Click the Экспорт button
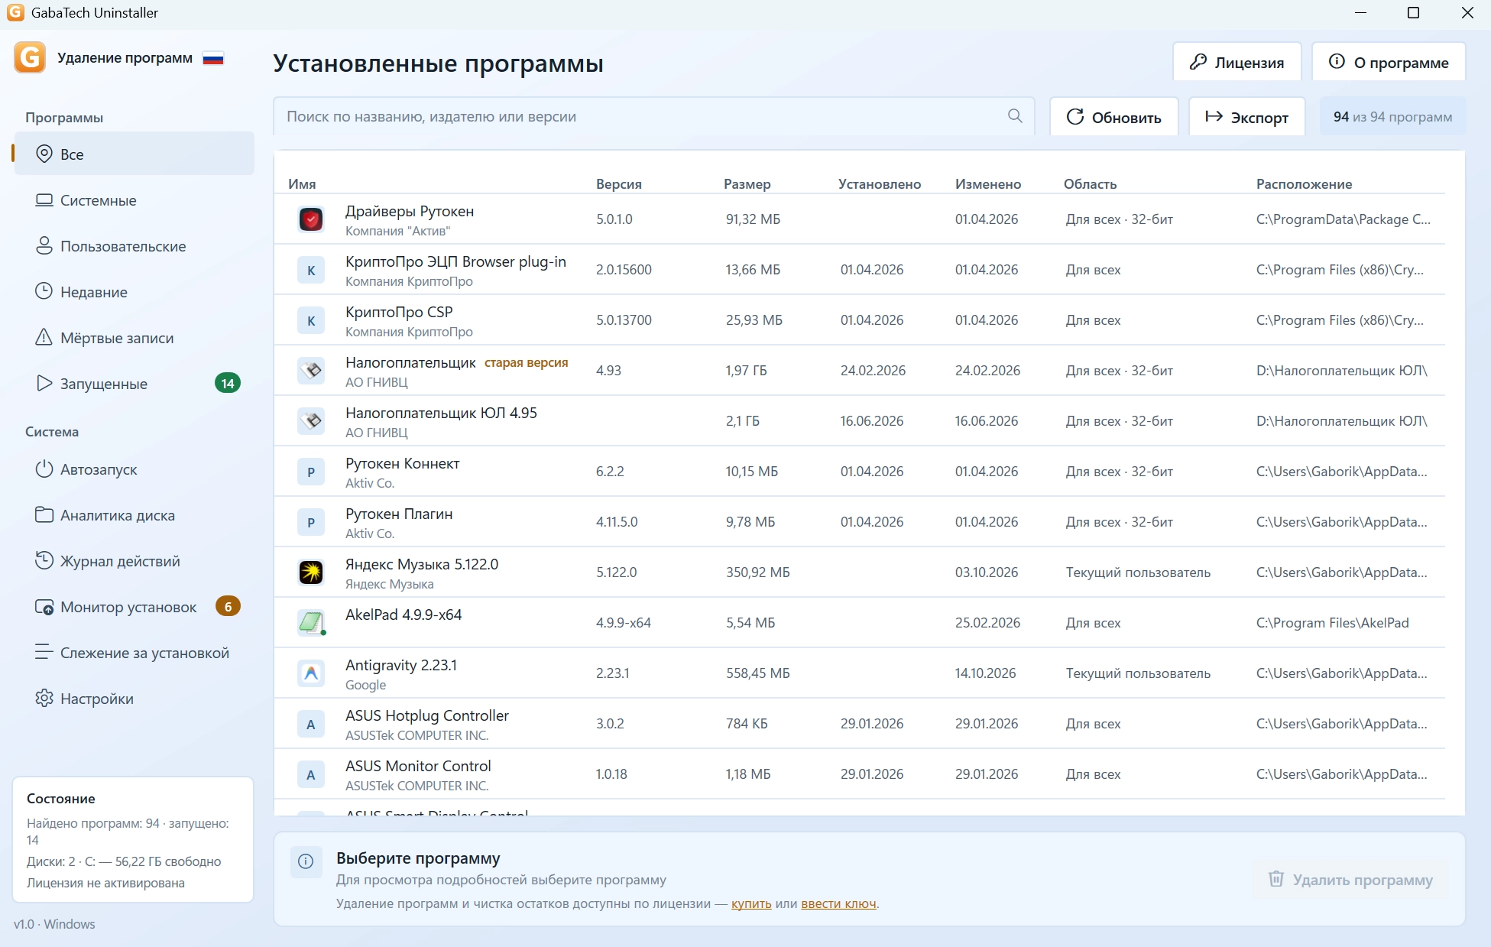 pos(1246,117)
